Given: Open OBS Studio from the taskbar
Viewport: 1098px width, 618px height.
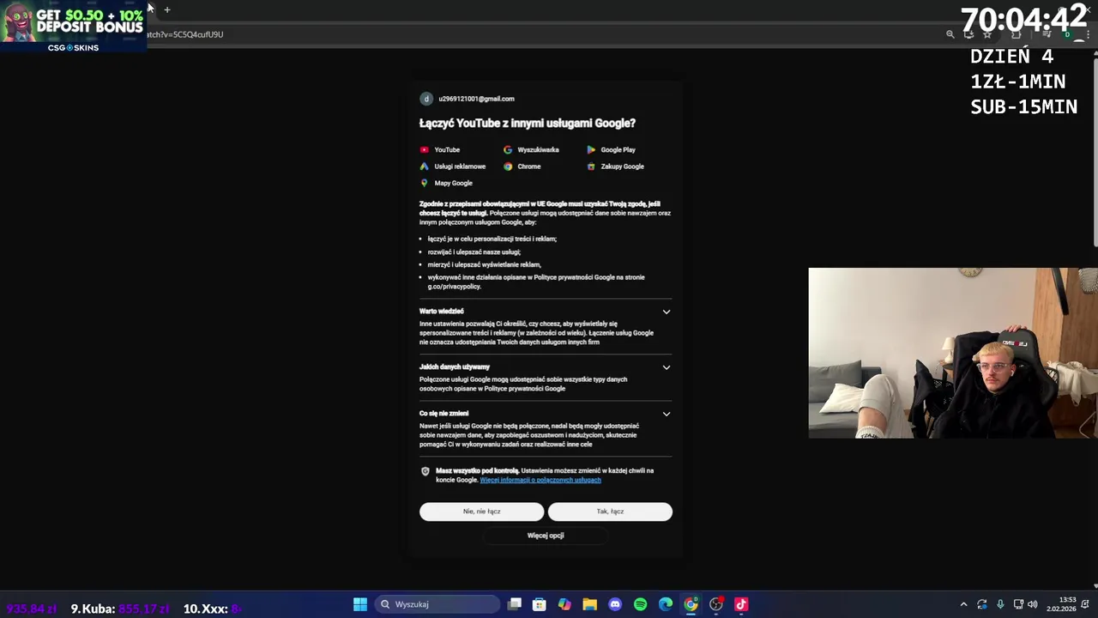Looking at the screenshot, I should (716, 604).
